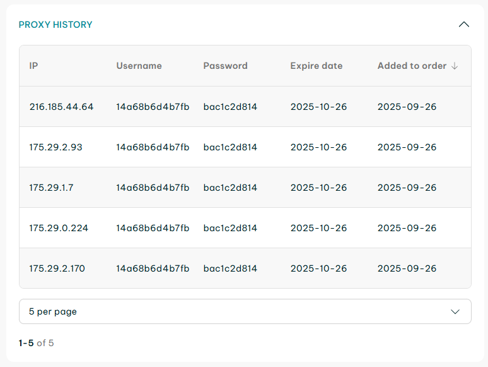Screen dimensions: 488x367
Task: Click the 1-5 of 5 pagination text
Action: tap(37, 343)
